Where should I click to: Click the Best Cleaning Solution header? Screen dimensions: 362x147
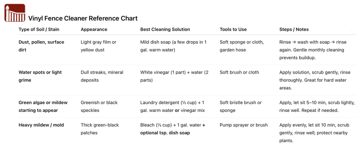(x=165, y=29)
